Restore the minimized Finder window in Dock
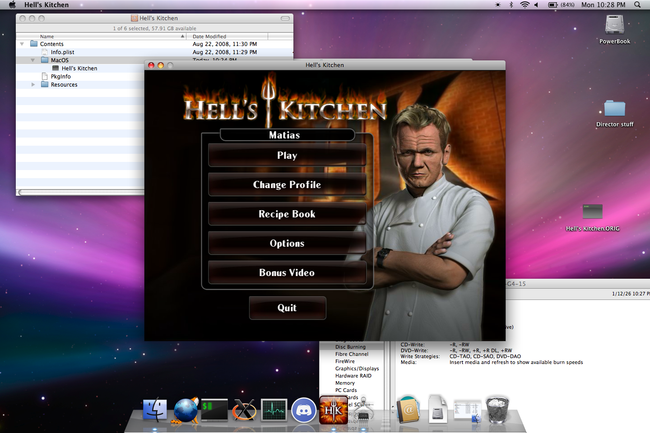 [468, 411]
